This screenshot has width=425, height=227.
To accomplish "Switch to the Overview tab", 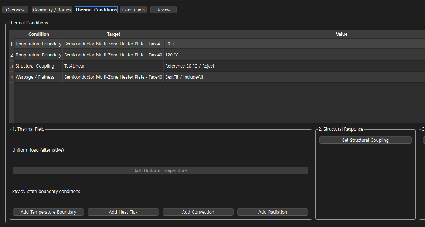I will pos(15,10).
